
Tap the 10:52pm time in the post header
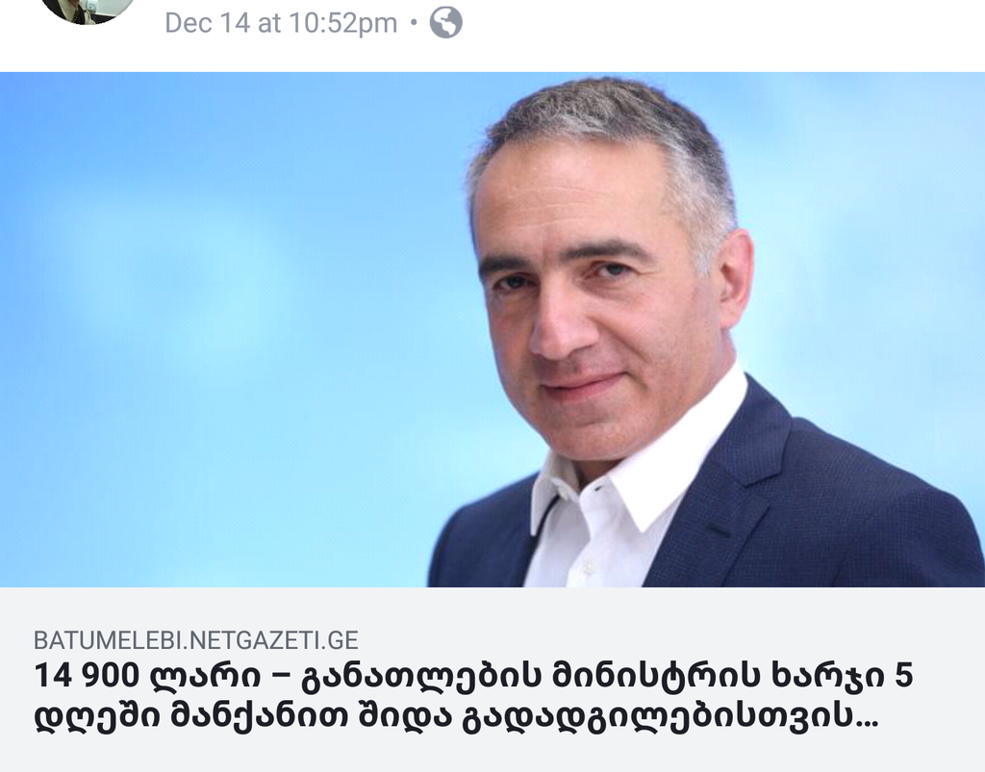(343, 23)
